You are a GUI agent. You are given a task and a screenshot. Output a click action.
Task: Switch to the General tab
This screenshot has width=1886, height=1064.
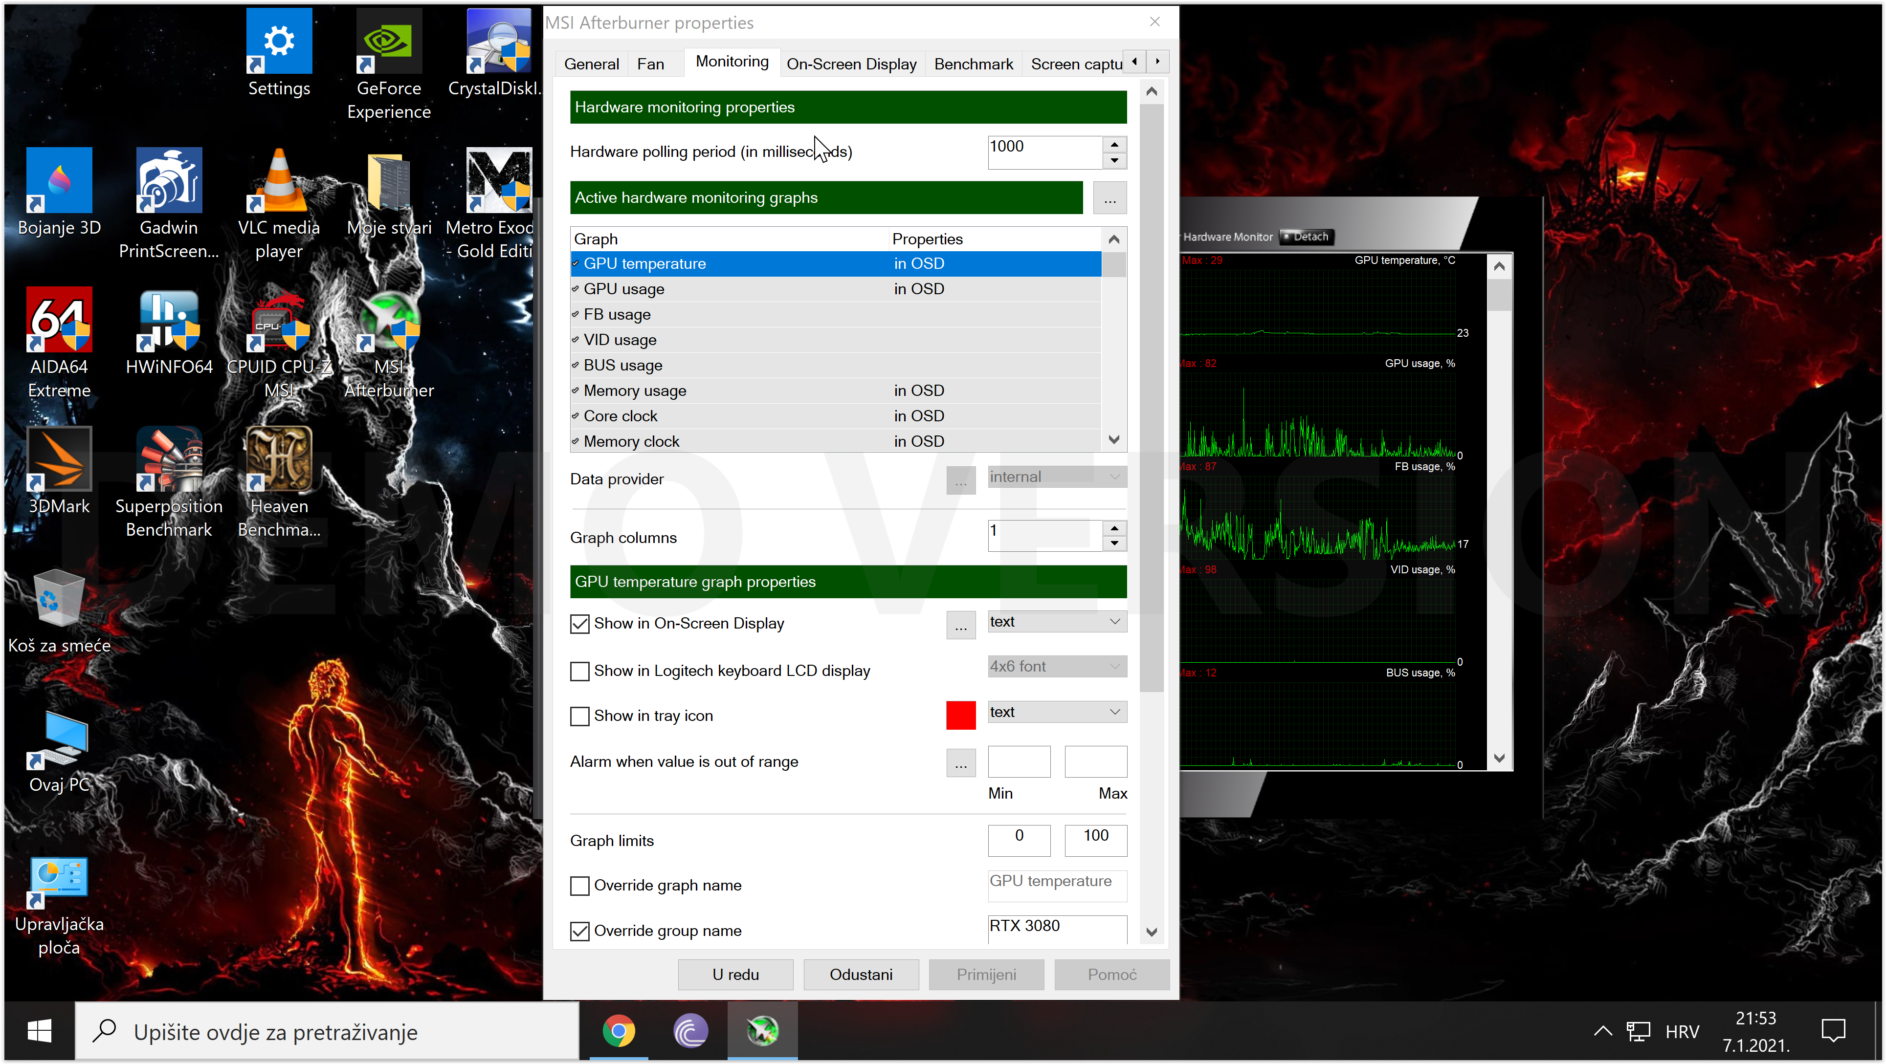click(x=591, y=65)
